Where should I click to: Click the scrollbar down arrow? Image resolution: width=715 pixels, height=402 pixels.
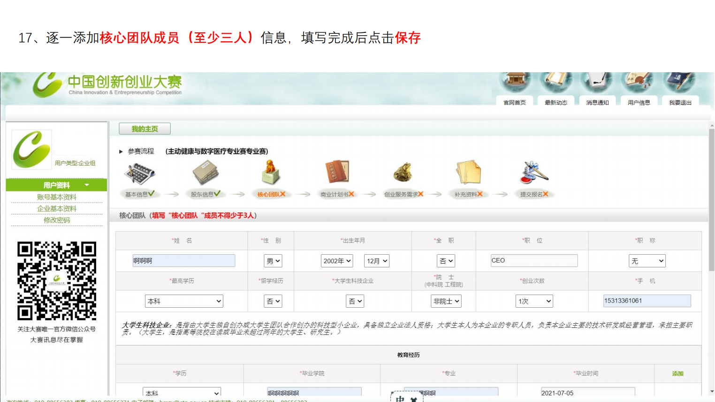click(711, 392)
